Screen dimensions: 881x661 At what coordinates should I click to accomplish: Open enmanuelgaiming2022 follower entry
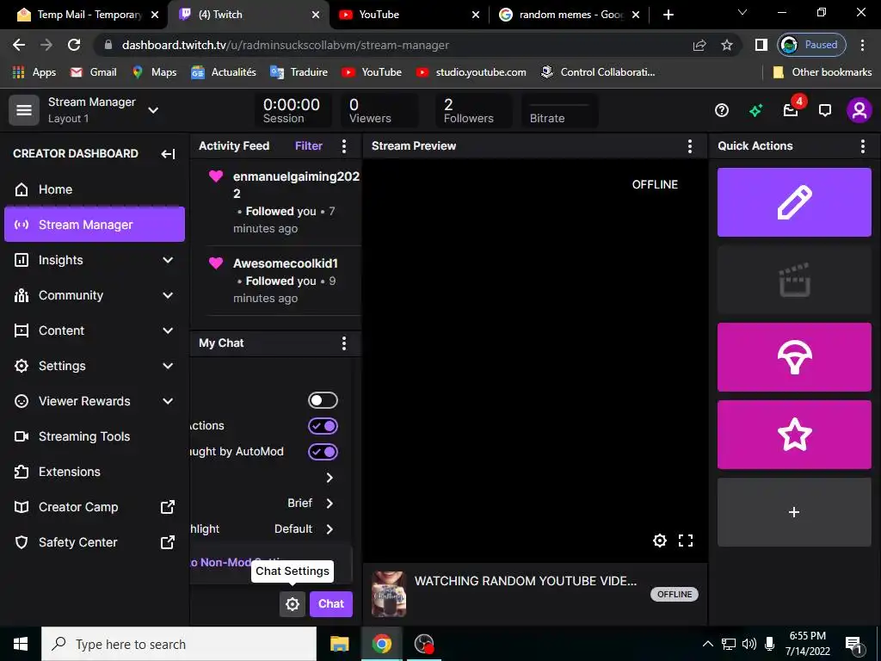coord(283,202)
